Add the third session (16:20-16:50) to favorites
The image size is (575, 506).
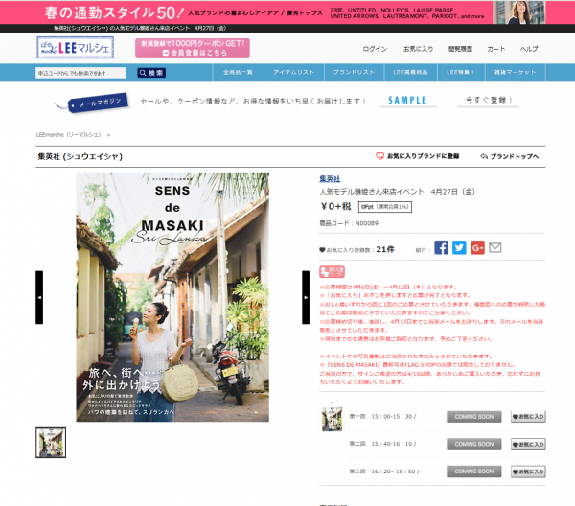[527, 472]
